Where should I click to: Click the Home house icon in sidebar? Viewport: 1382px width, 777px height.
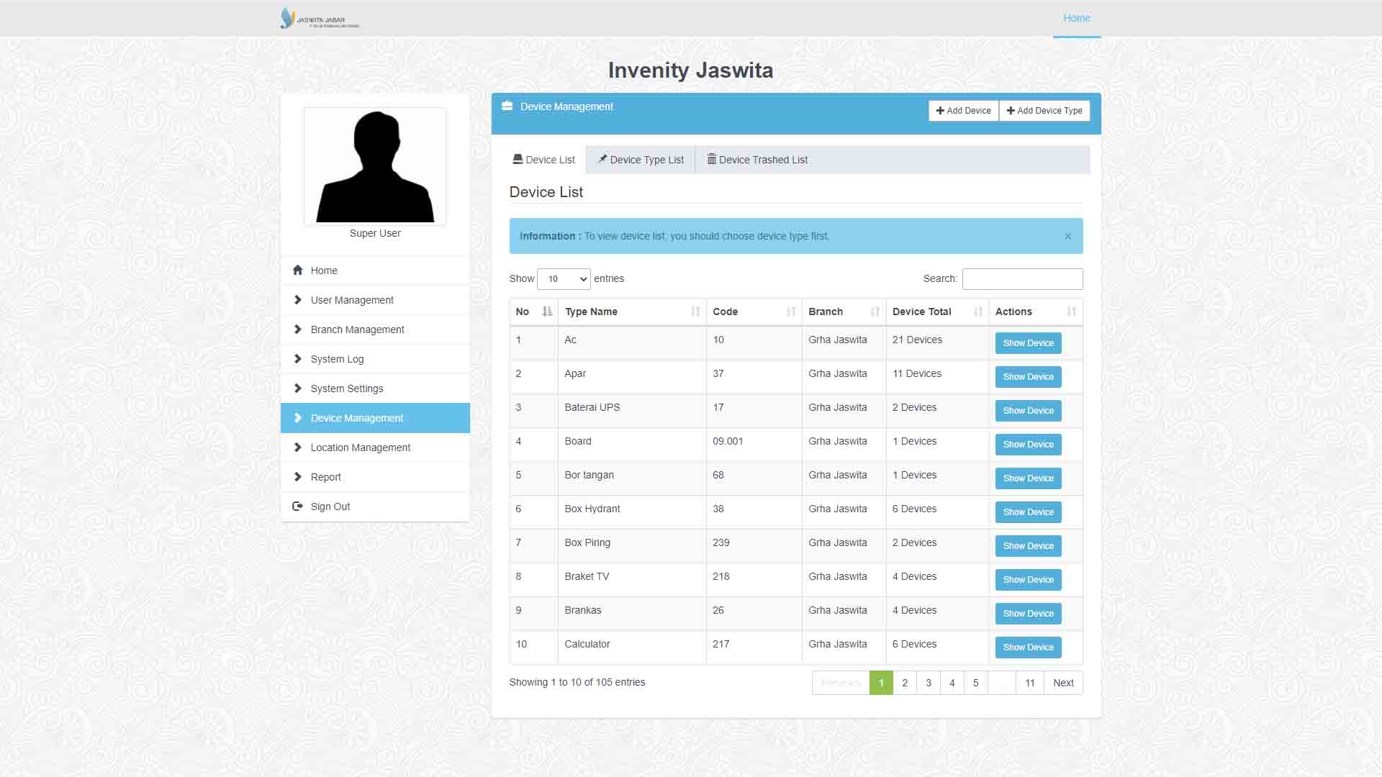coord(297,271)
